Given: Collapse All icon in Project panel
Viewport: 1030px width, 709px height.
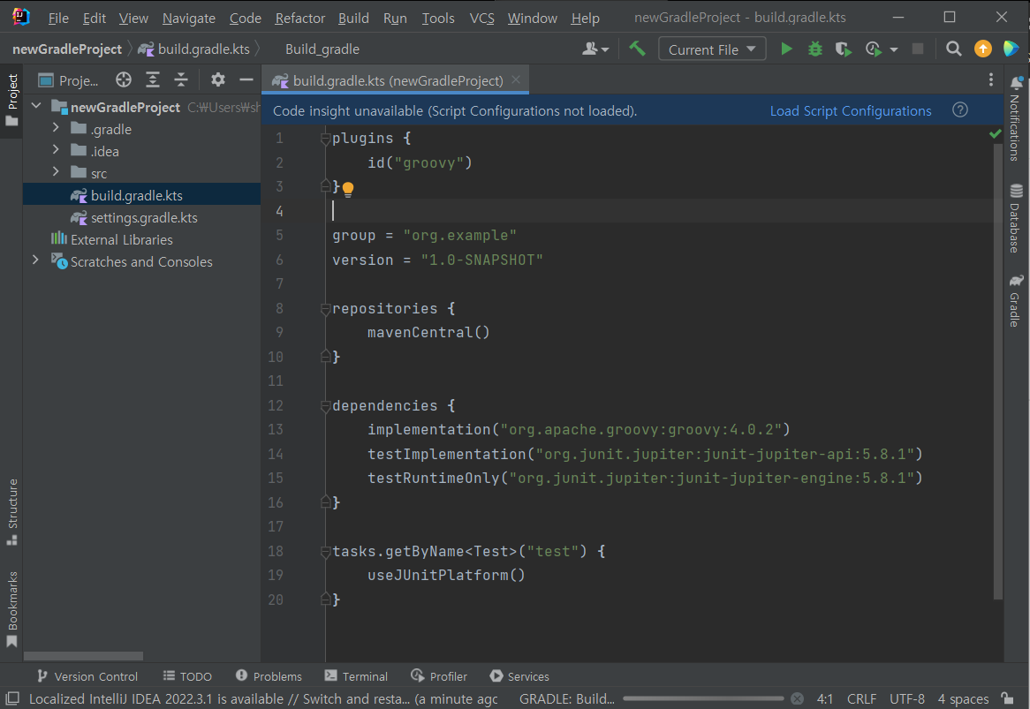Looking at the screenshot, I should 180,80.
